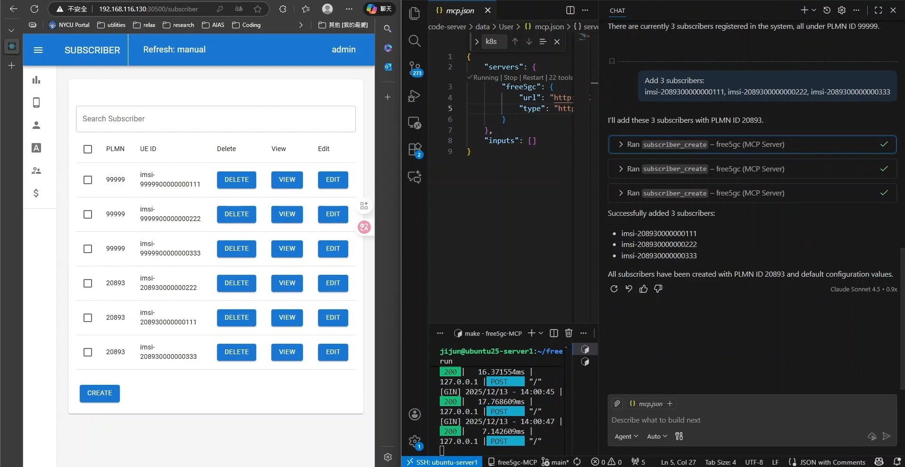This screenshot has height=467, width=905.
Task: Tick checkbox for imsi-9999900000000111 row
Action: click(88, 180)
